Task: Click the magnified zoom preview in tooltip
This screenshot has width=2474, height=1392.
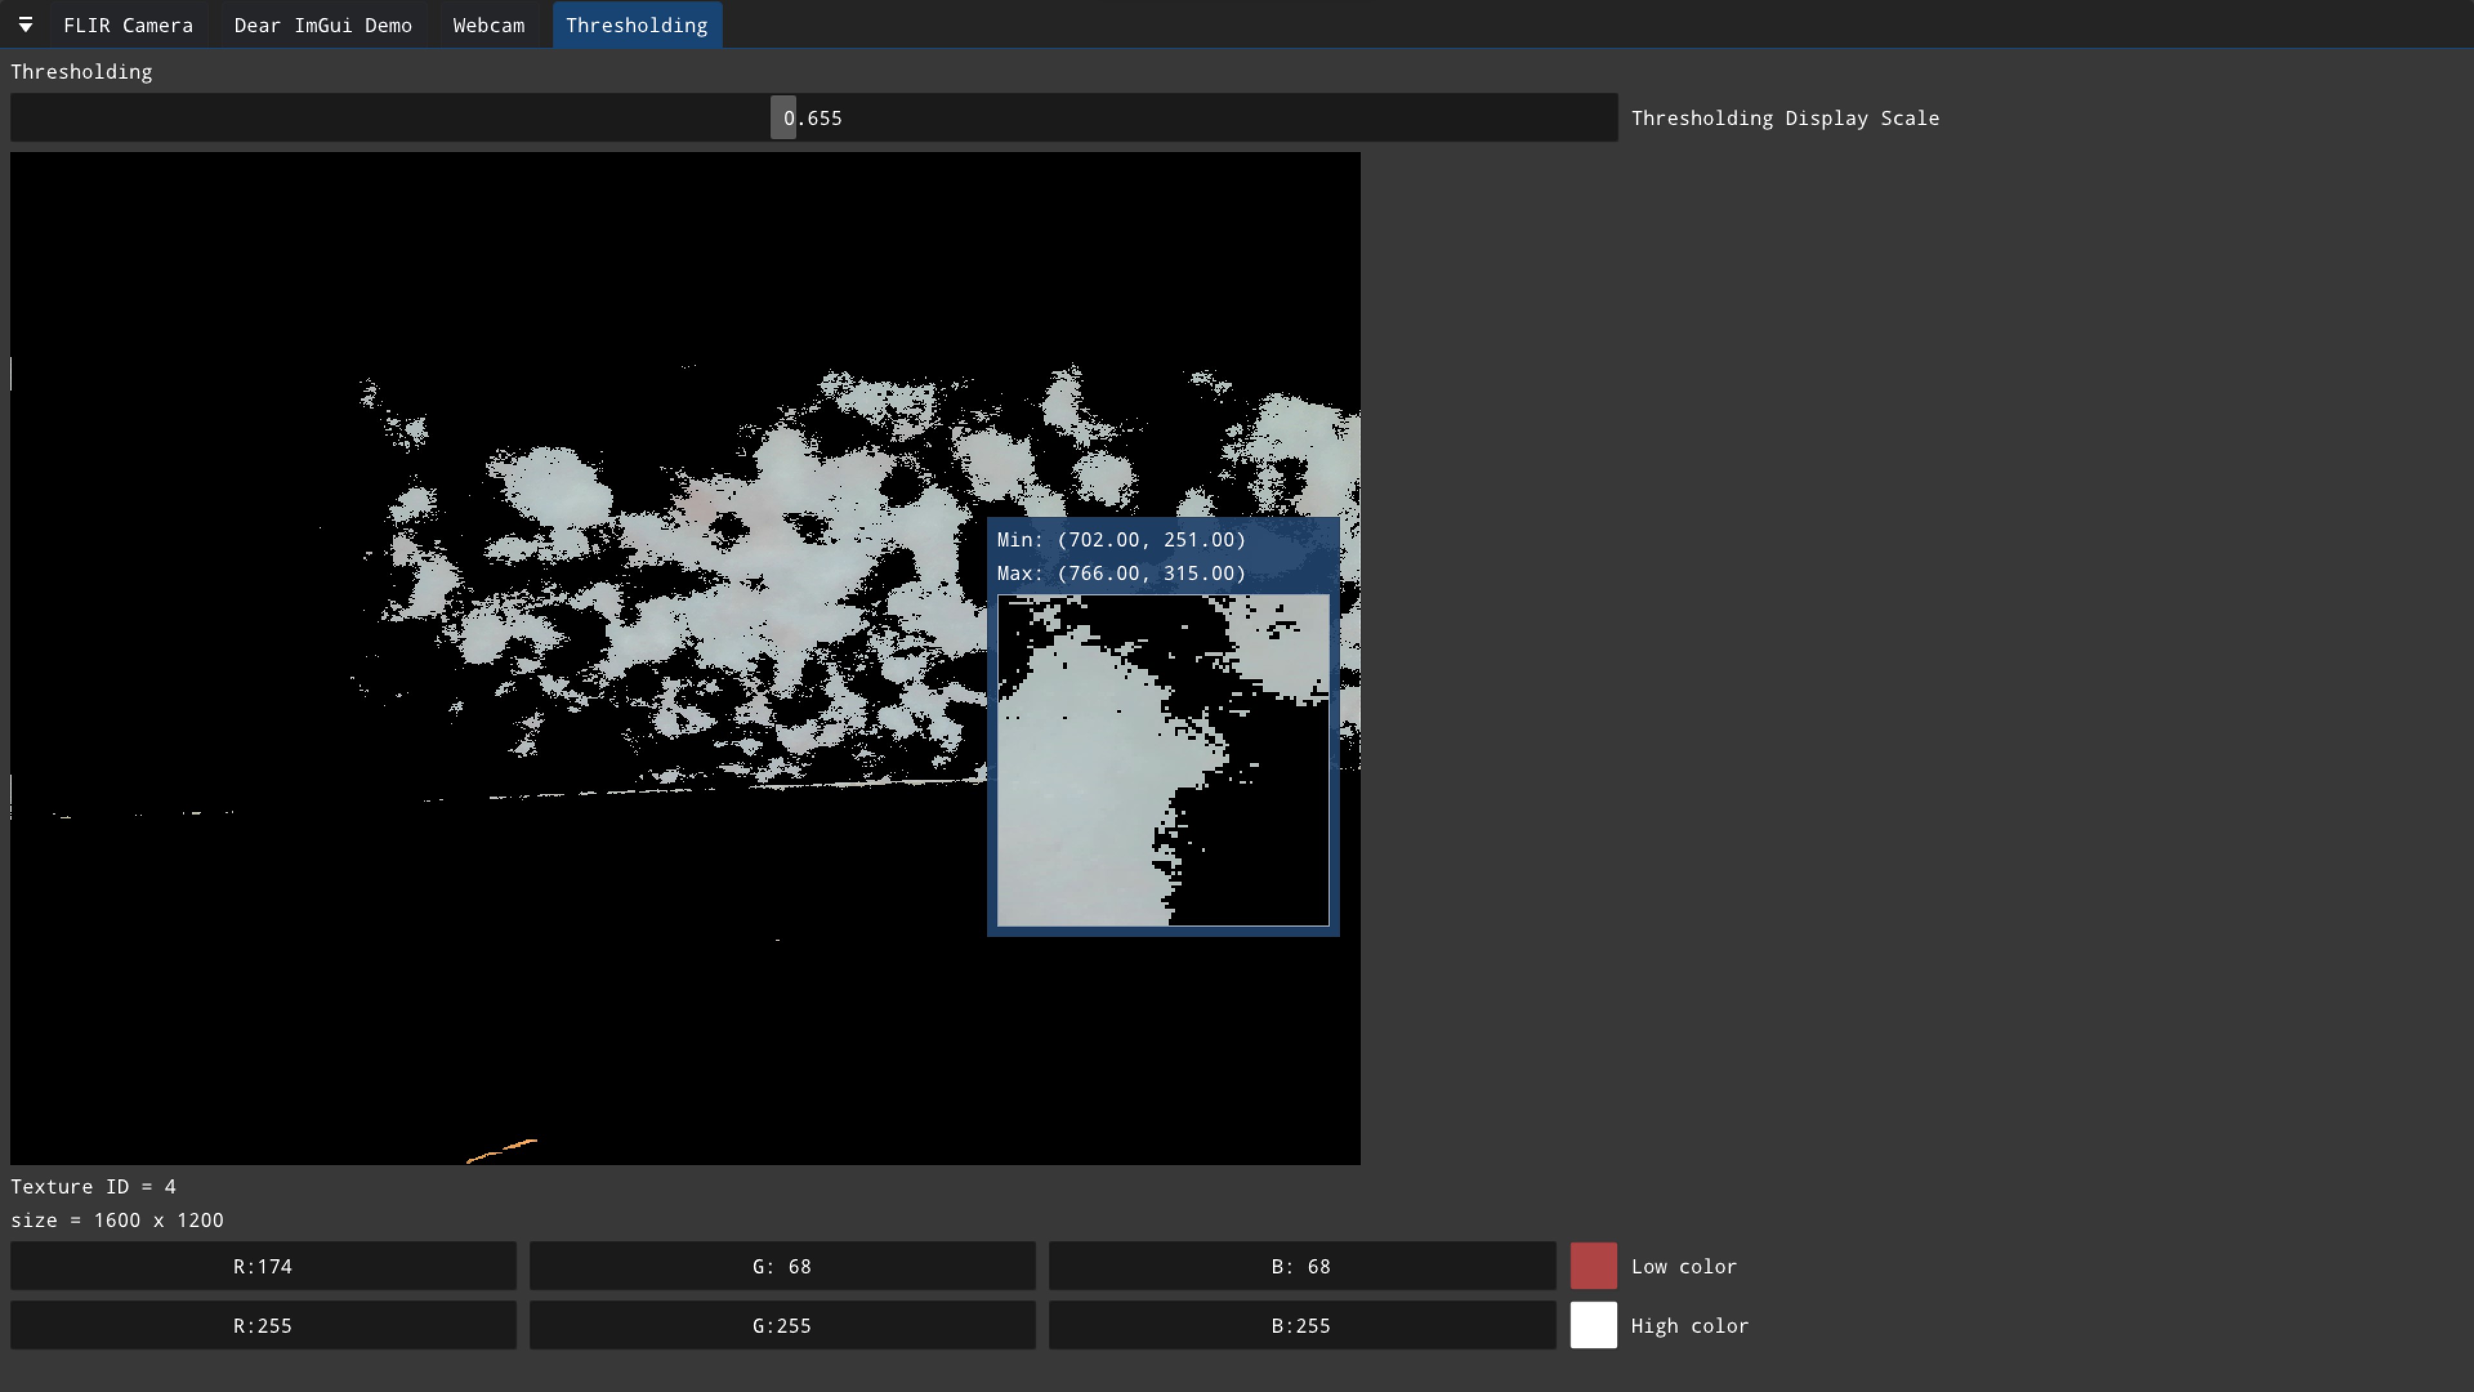Action: 1162,760
